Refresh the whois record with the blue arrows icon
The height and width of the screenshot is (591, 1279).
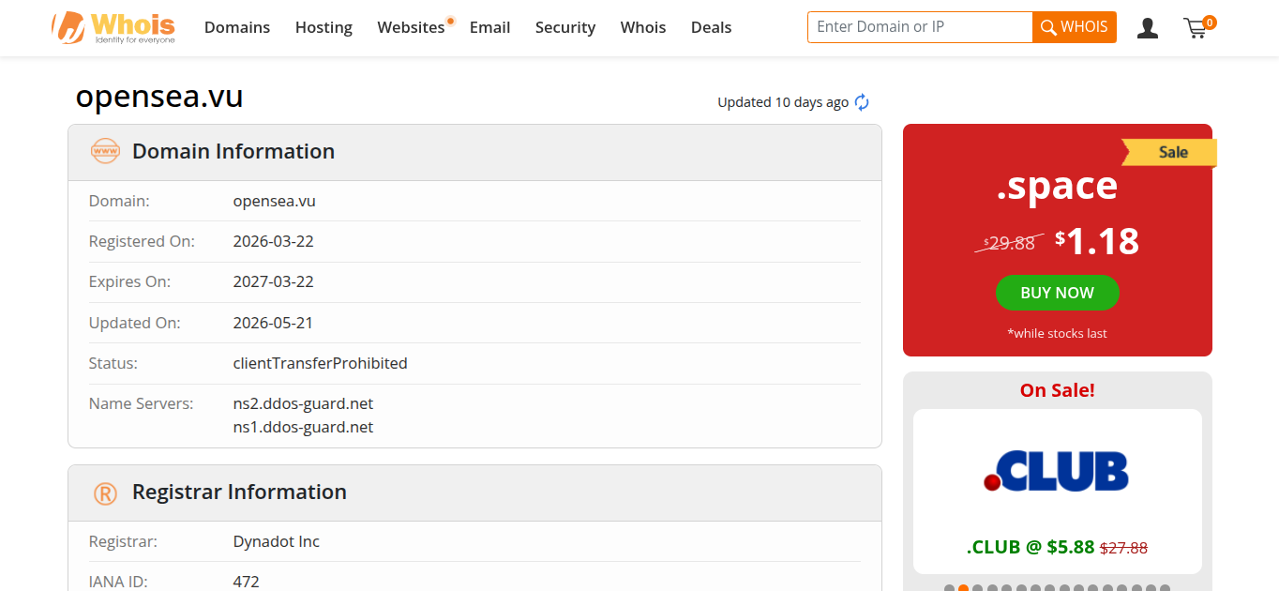point(862,102)
